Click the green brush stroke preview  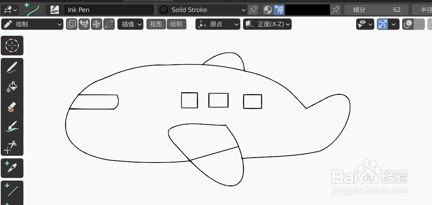click(32, 10)
